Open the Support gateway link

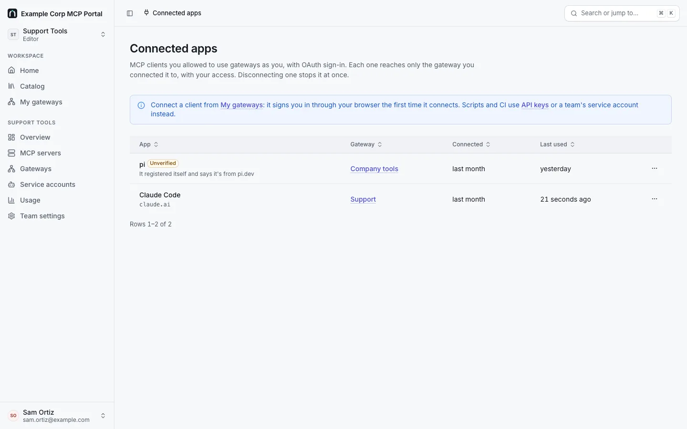tap(363, 199)
